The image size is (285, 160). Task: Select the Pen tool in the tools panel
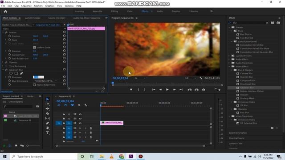(x=48, y=123)
